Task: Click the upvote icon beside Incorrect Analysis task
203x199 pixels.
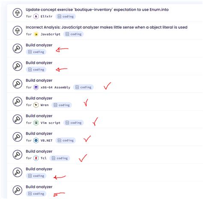Action: 18,30
